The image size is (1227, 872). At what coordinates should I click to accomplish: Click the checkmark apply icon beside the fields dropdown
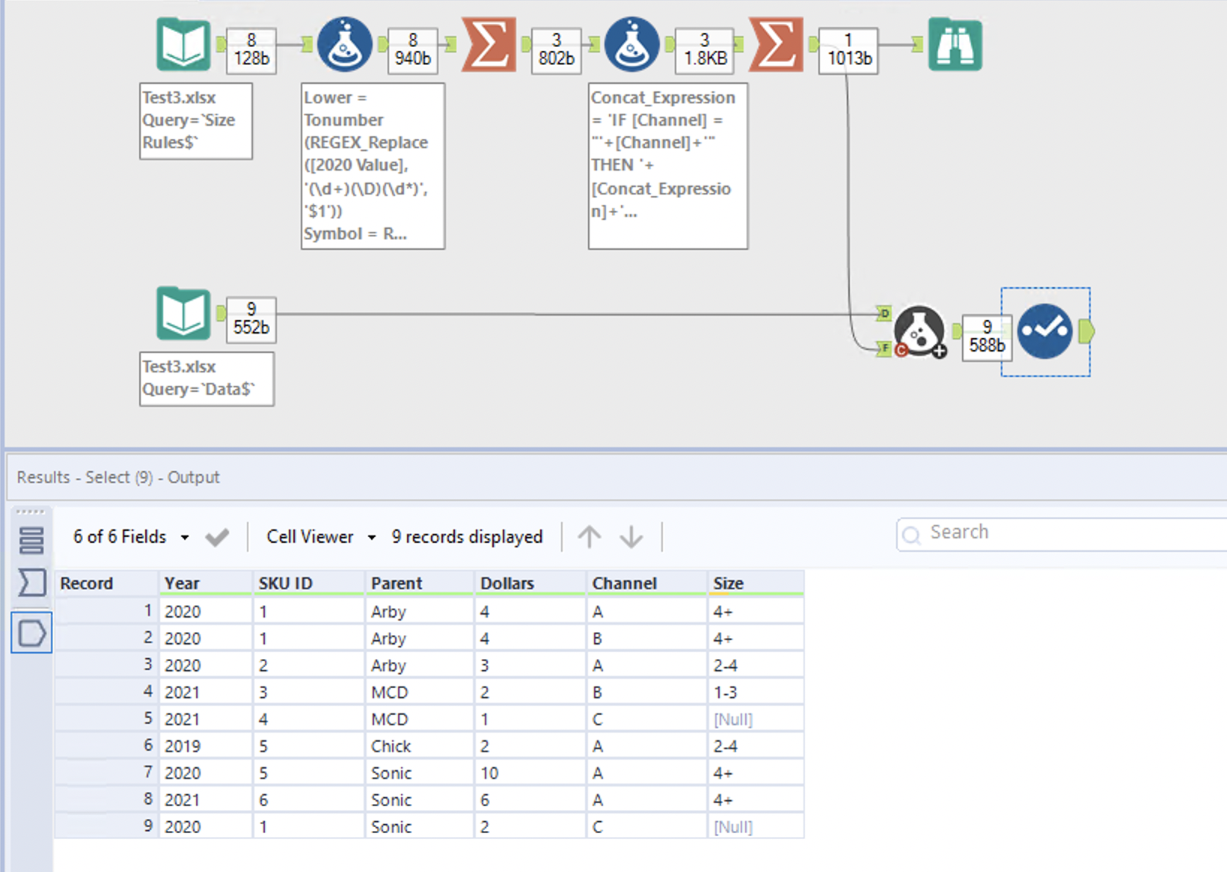pos(217,536)
